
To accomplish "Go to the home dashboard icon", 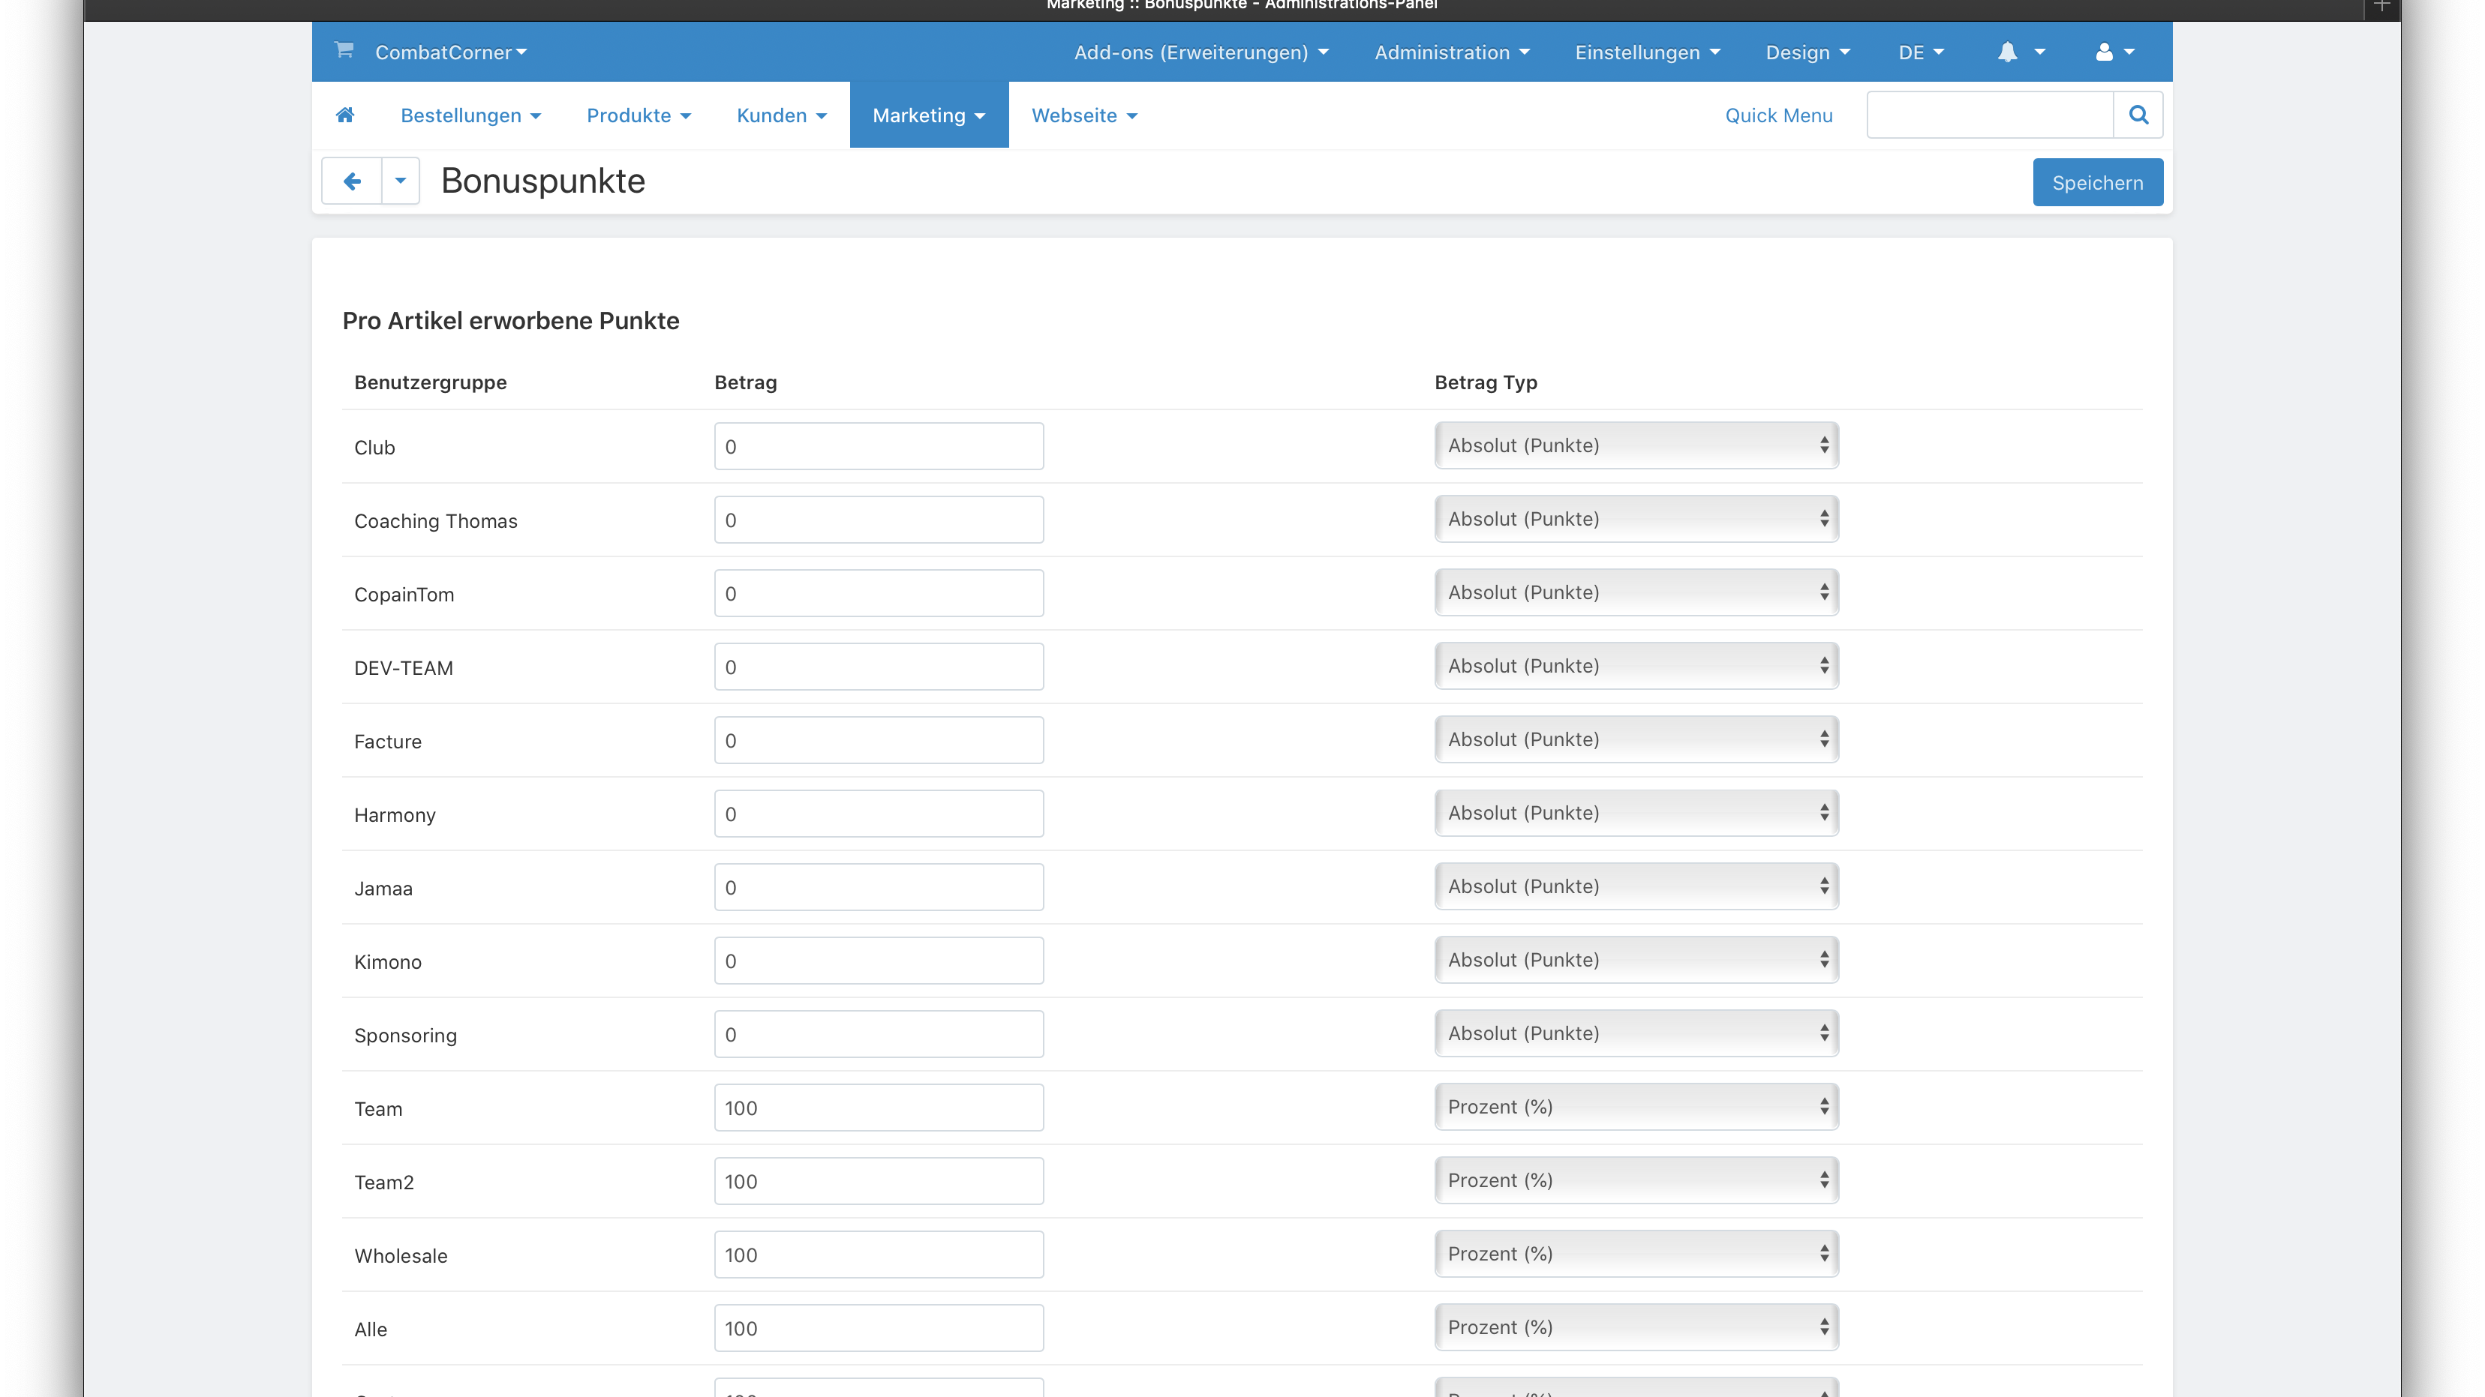I will tap(345, 115).
